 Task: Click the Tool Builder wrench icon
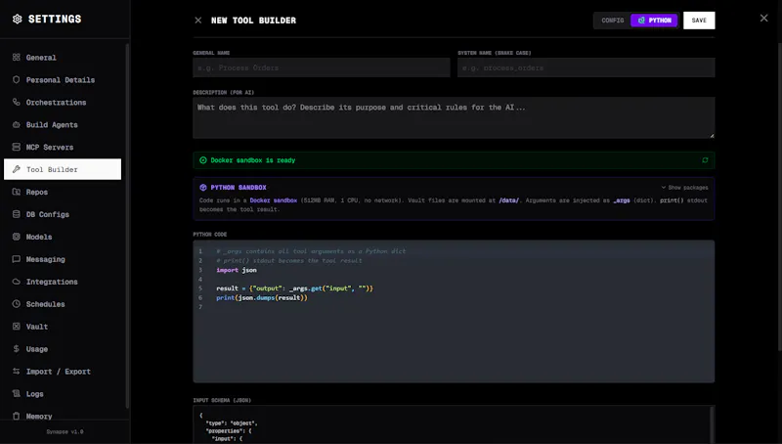[17, 169]
